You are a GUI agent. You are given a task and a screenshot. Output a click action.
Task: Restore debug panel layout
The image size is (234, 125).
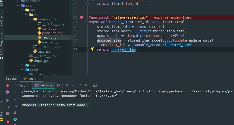click(x=58, y=85)
